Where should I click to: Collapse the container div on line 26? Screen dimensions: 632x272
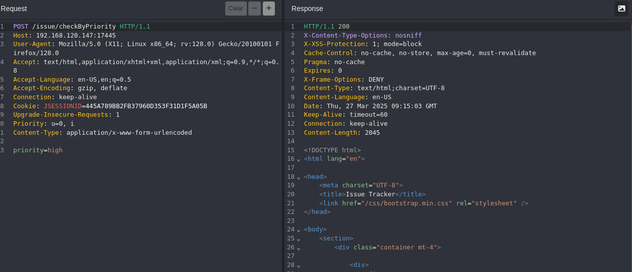pos(298,247)
